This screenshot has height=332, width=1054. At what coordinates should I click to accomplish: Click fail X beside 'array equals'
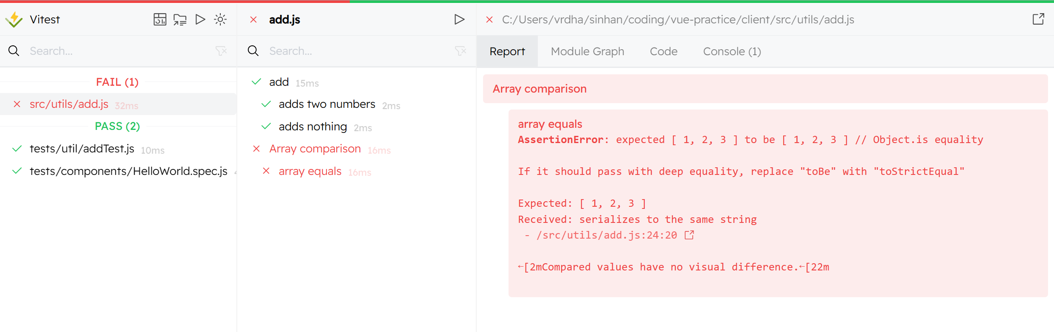pyautogui.click(x=266, y=171)
